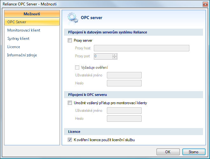Click OPC server Heslo field
The width and height of the screenshot is (210, 159).
124,119
